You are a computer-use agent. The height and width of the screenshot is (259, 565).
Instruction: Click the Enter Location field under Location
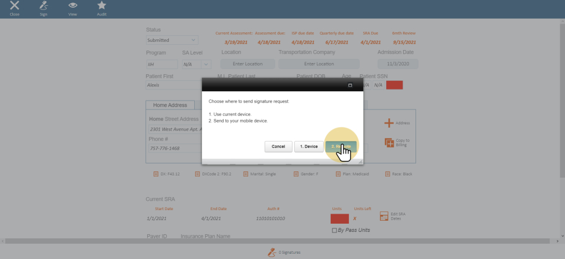pos(248,64)
